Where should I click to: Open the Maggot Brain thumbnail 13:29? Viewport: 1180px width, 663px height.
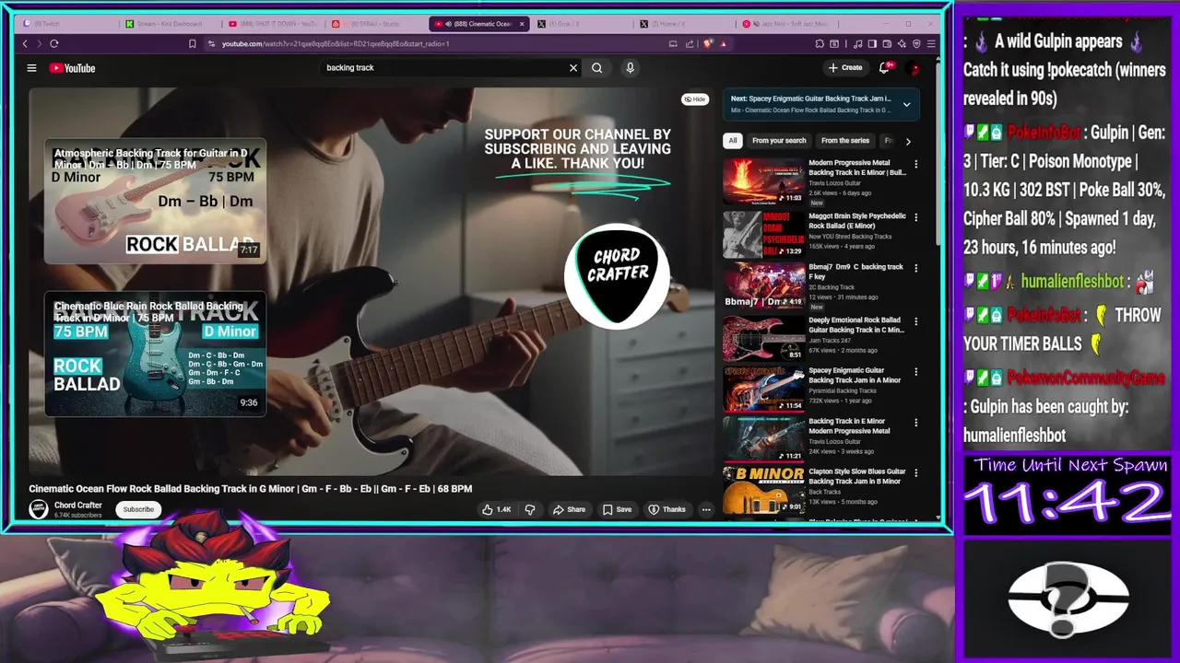coord(763,234)
